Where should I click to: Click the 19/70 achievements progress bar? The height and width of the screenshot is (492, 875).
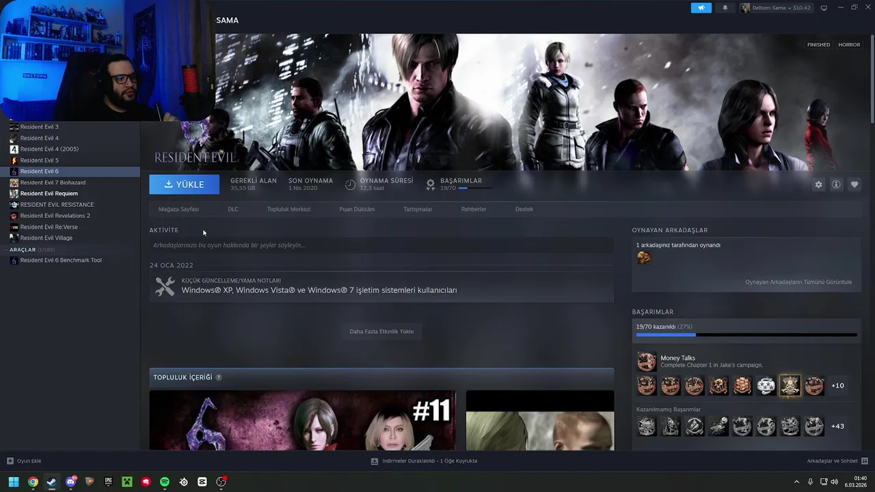[746, 335]
